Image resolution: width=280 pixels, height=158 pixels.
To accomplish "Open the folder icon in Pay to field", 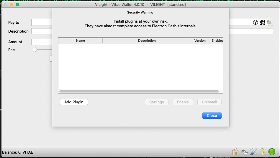I will (x=269, y=22).
